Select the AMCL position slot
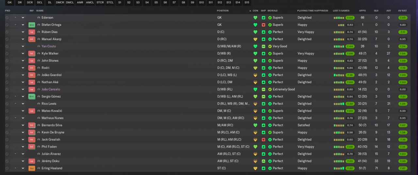 [x=90, y=3]
